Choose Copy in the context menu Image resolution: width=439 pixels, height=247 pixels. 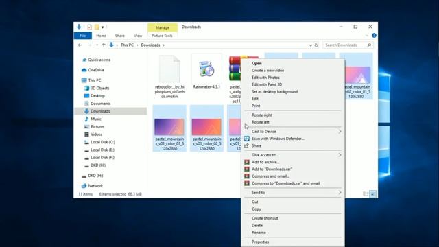pyautogui.click(x=293, y=209)
